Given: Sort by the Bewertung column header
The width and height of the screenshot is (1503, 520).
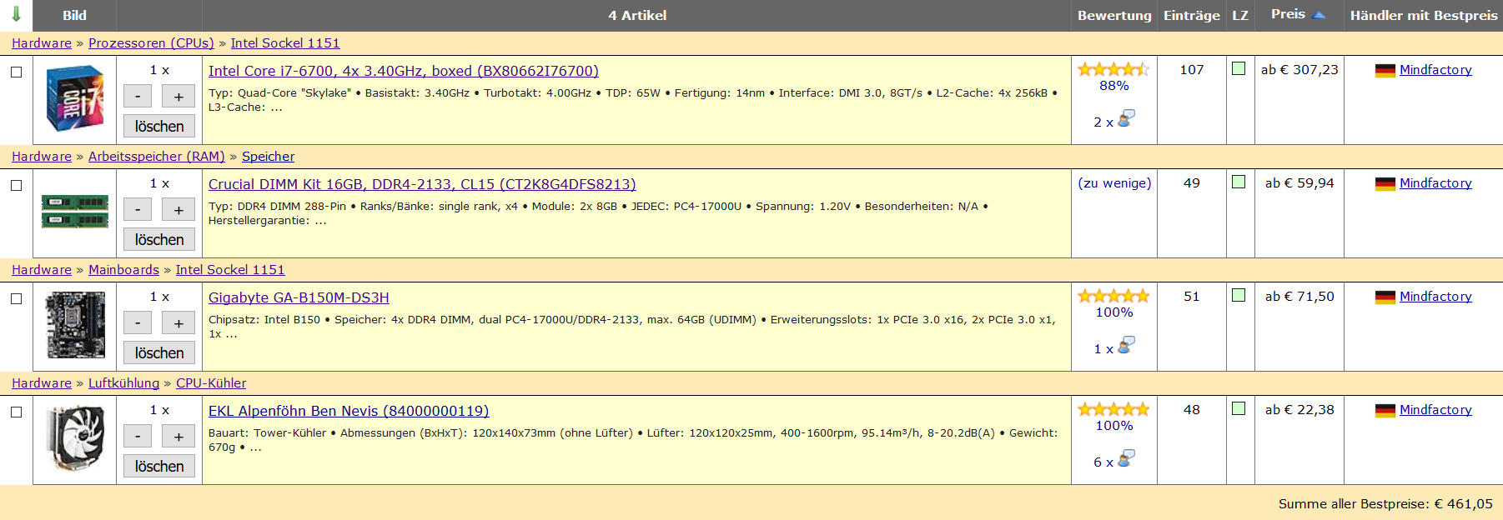Looking at the screenshot, I should click(1114, 15).
